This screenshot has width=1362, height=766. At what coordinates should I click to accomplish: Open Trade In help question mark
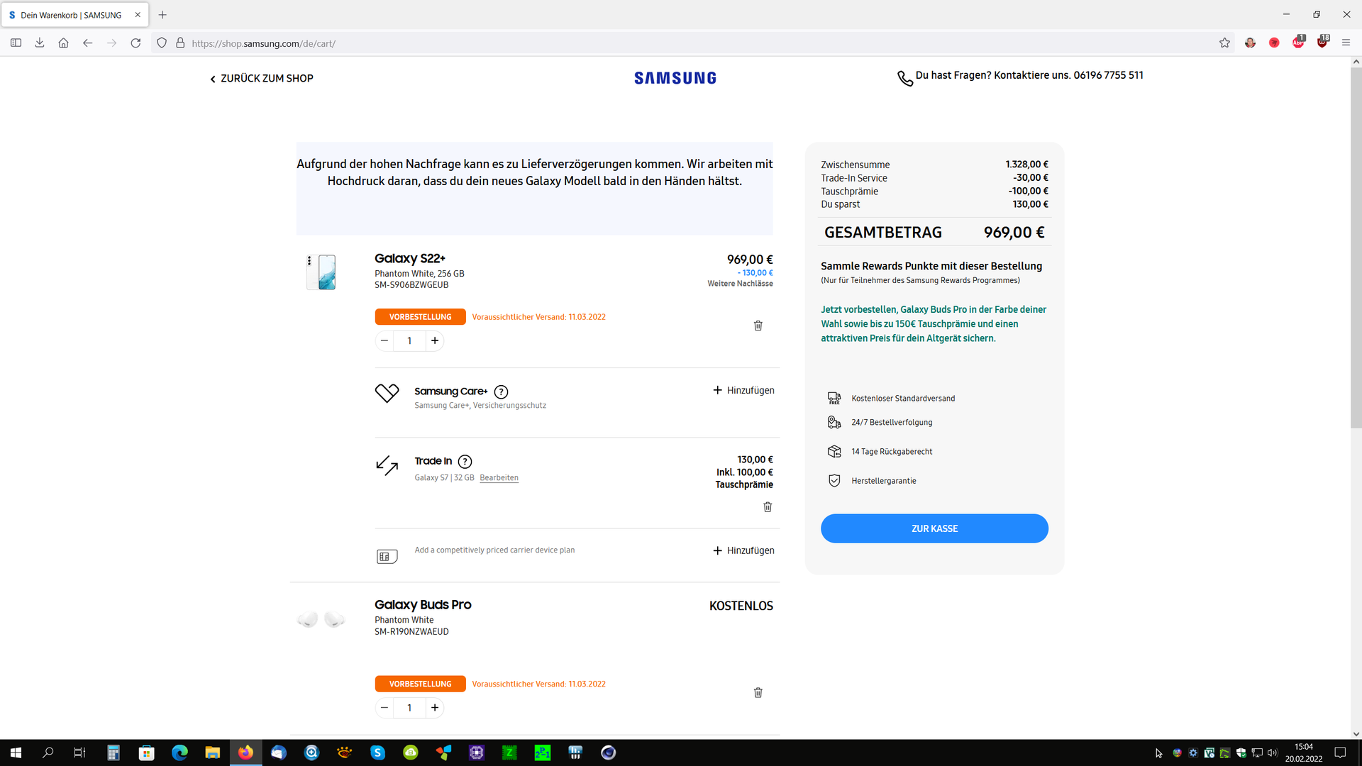click(x=465, y=462)
